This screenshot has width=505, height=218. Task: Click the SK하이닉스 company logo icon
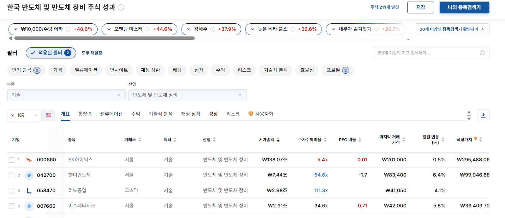coord(29,160)
